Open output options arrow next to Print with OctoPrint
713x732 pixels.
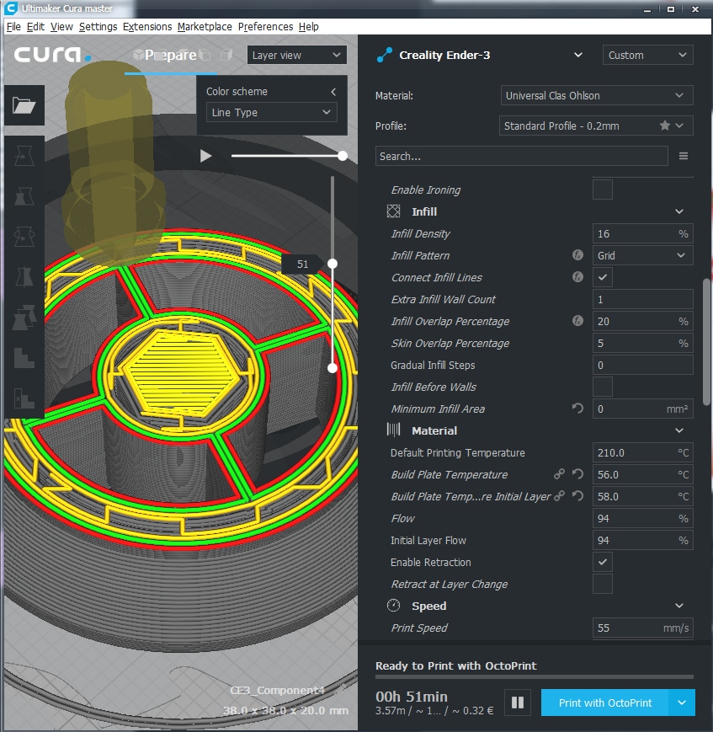coord(682,703)
